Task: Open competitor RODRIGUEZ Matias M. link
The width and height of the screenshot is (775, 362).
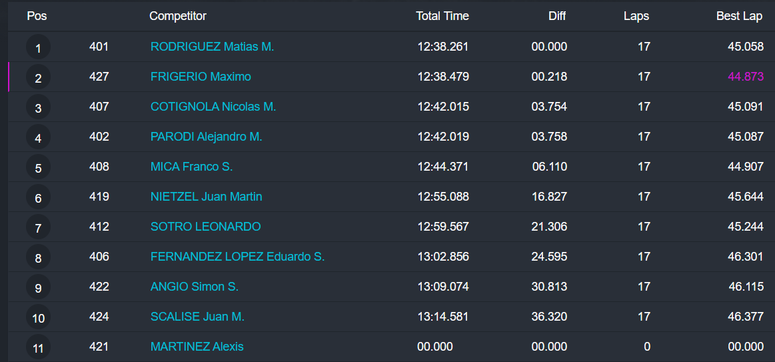Action: (212, 47)
